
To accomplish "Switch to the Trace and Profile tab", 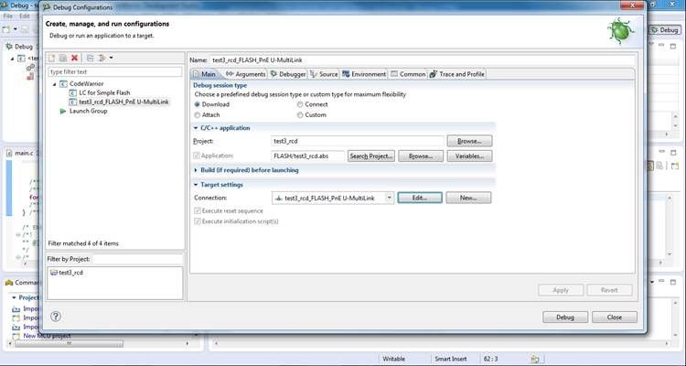I will pyautogui.click(x=457, y=74).
